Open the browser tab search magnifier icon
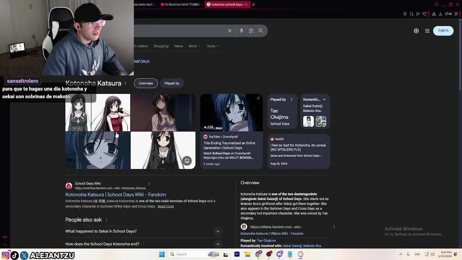The image size is (462, 260). click(436, 4)
